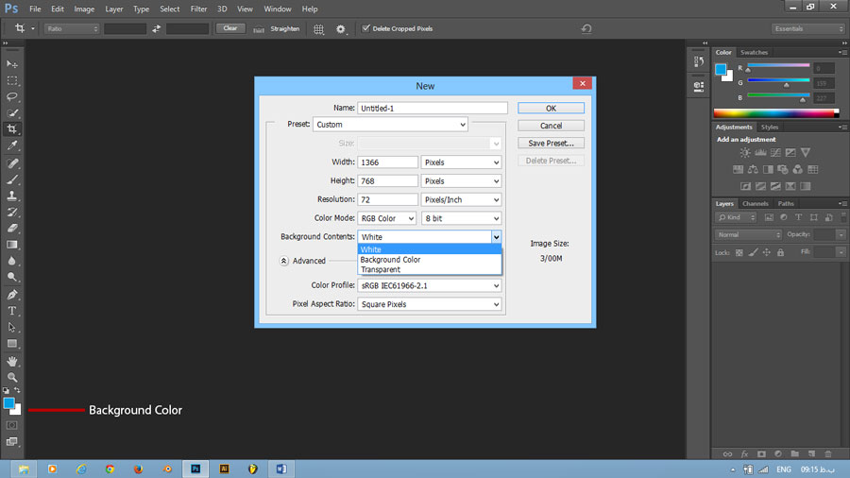
Task: Open crop overlay grid options
Action: (x=319, y=29)
